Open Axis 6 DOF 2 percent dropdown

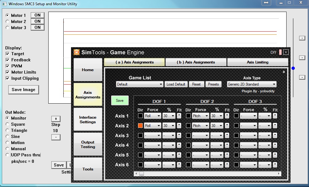(x=217, y=165)
